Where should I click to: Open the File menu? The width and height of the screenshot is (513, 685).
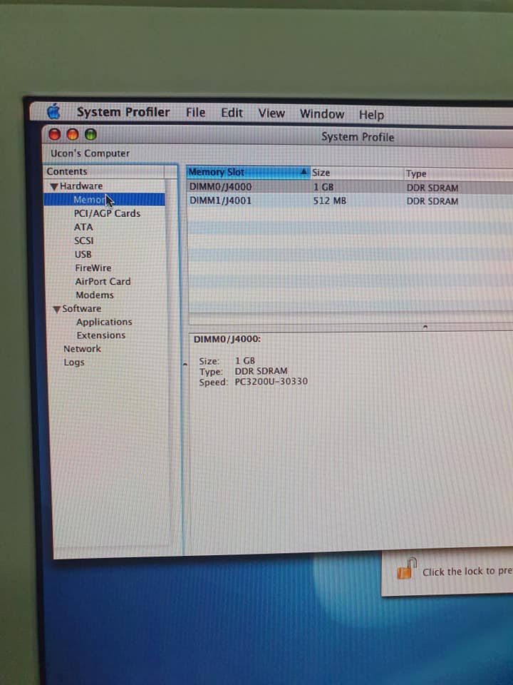[195, 113]
